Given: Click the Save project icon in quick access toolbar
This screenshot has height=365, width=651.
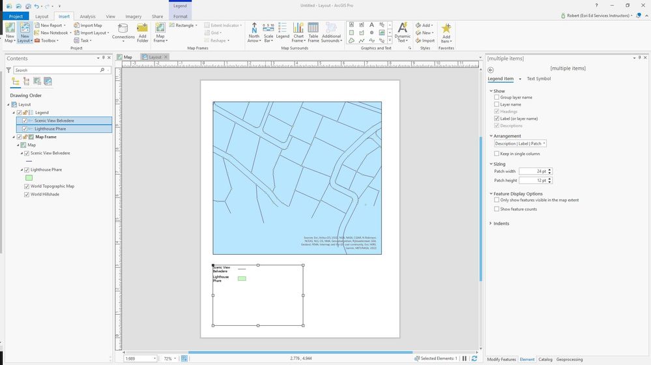Looking at the screenshot, I should tap(28, 6).
